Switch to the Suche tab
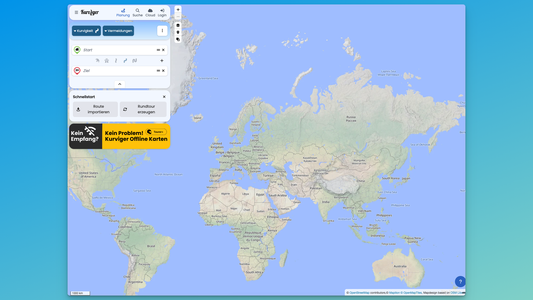This screenshot has height=300, width=533. (138, 13)
